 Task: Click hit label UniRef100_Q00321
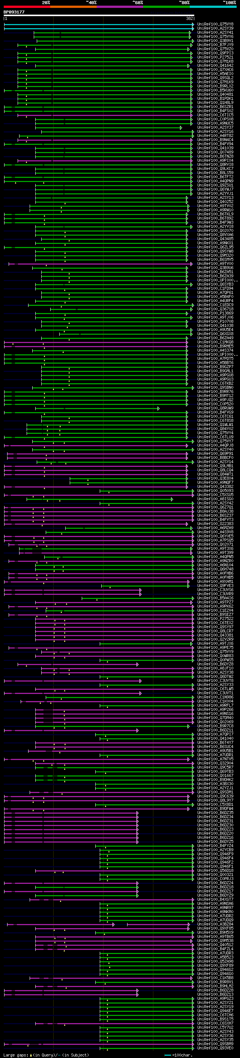[215, 875]
